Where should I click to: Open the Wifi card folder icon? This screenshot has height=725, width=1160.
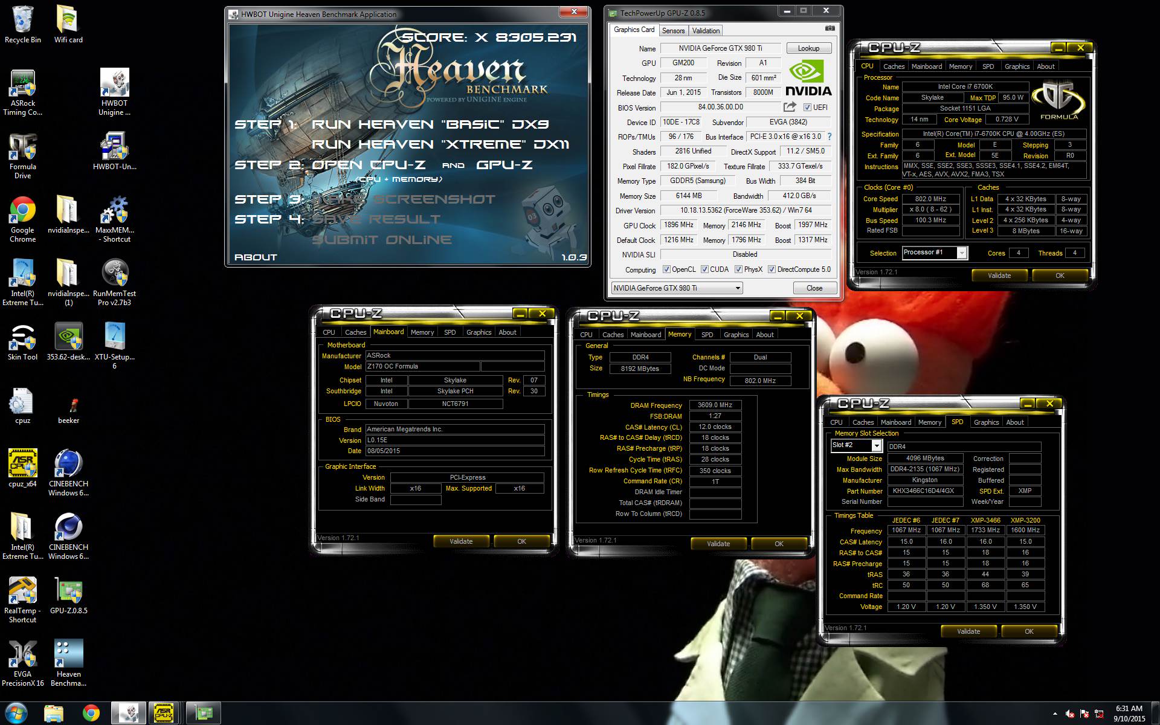[68, 24]
